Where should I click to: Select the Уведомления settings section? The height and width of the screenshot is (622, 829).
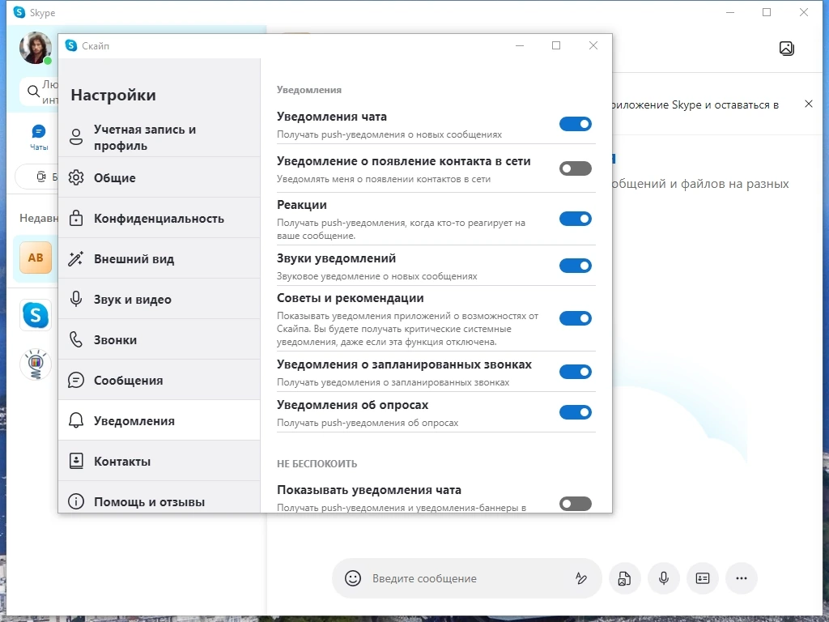pyautogui.click(x=159, y=420)
